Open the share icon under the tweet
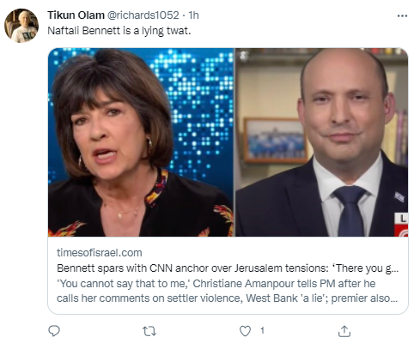 pyautogui.click(x=344, y=331)
